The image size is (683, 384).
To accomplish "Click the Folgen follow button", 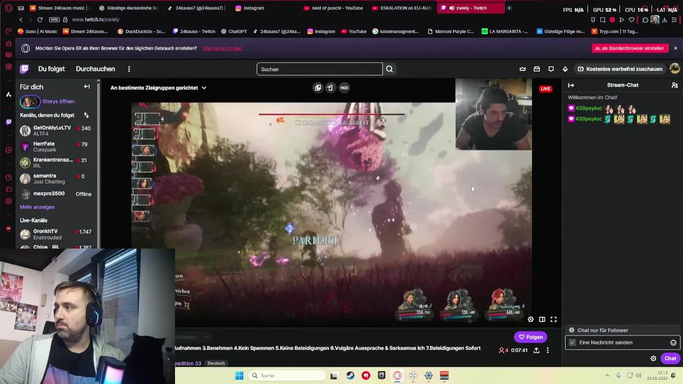I will (x=530, y=337).
